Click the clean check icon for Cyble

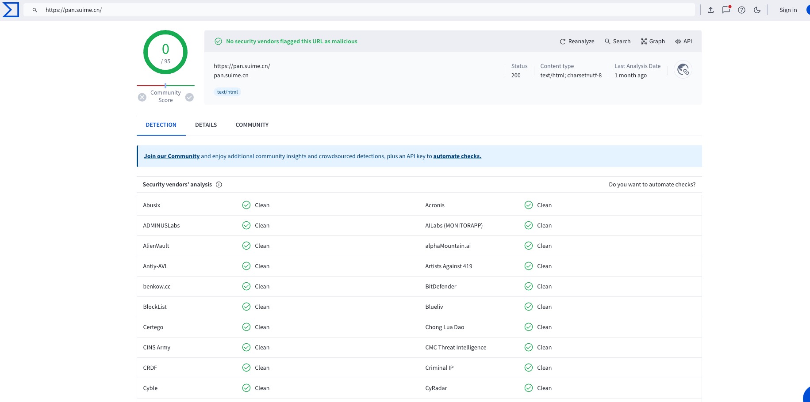coord(246,388)
